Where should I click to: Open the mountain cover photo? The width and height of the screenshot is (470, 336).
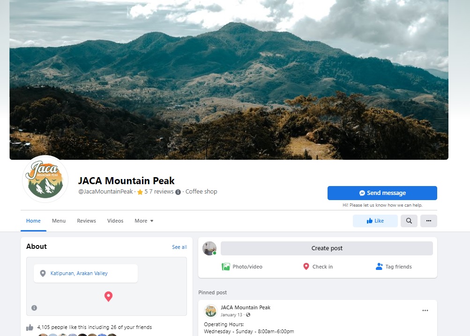click(x=229, y=80)
